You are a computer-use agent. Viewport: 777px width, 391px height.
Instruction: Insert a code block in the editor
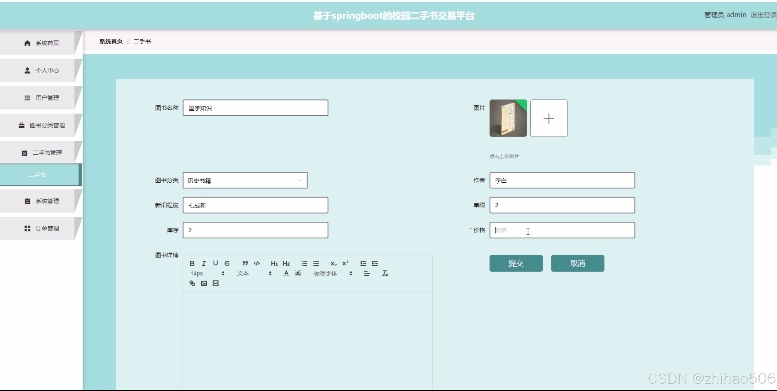(x=257, y=263)
